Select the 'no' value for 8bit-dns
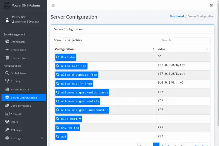 point(159,56)
